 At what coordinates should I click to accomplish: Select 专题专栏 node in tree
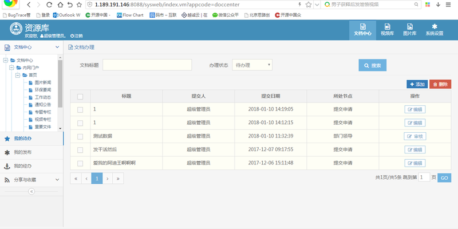click(42, 112)
